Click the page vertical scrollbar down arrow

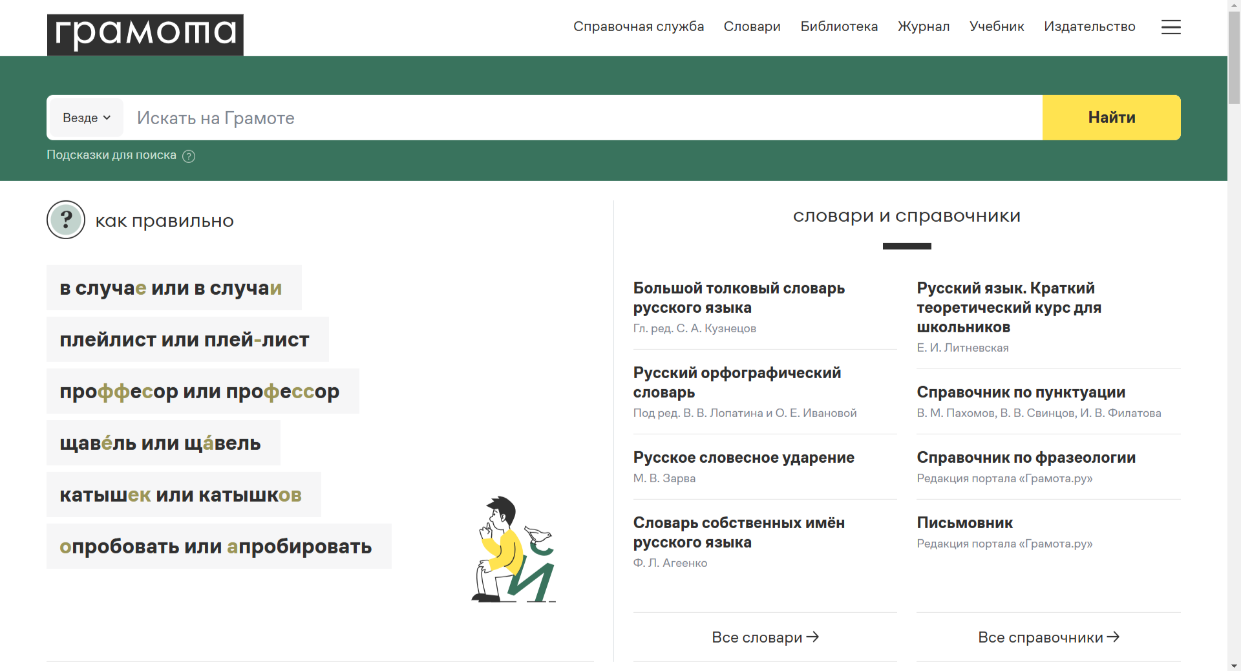pyautogui.click(x=1234, y=665)
